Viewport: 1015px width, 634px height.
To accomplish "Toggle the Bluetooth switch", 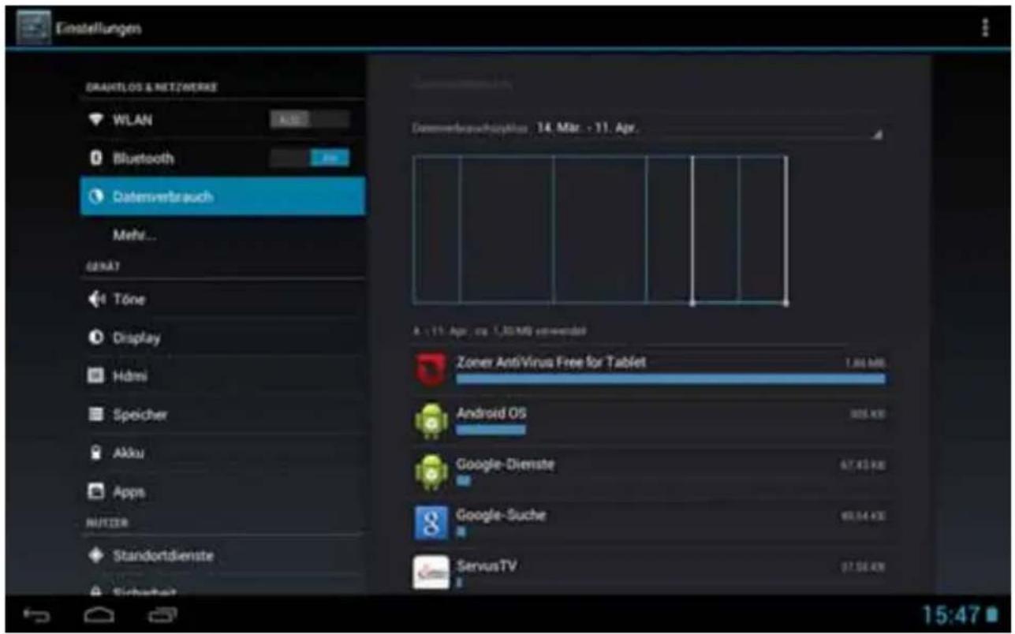I will tap(309, 158).
